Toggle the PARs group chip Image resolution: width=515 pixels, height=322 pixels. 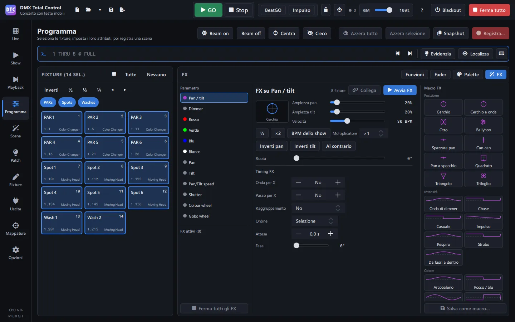(48, 102)
